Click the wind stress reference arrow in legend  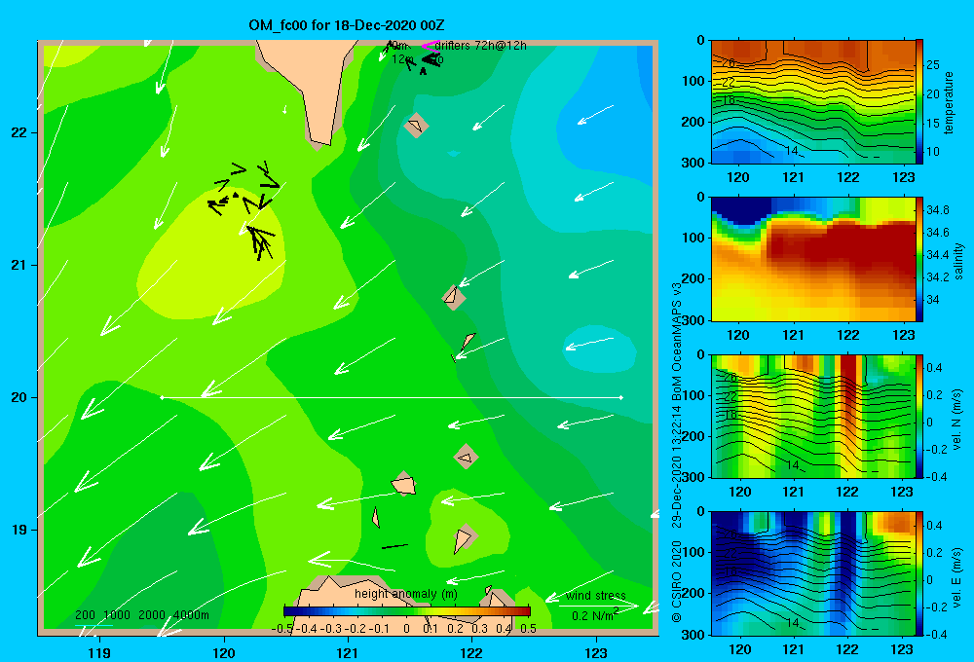(599, 605)
